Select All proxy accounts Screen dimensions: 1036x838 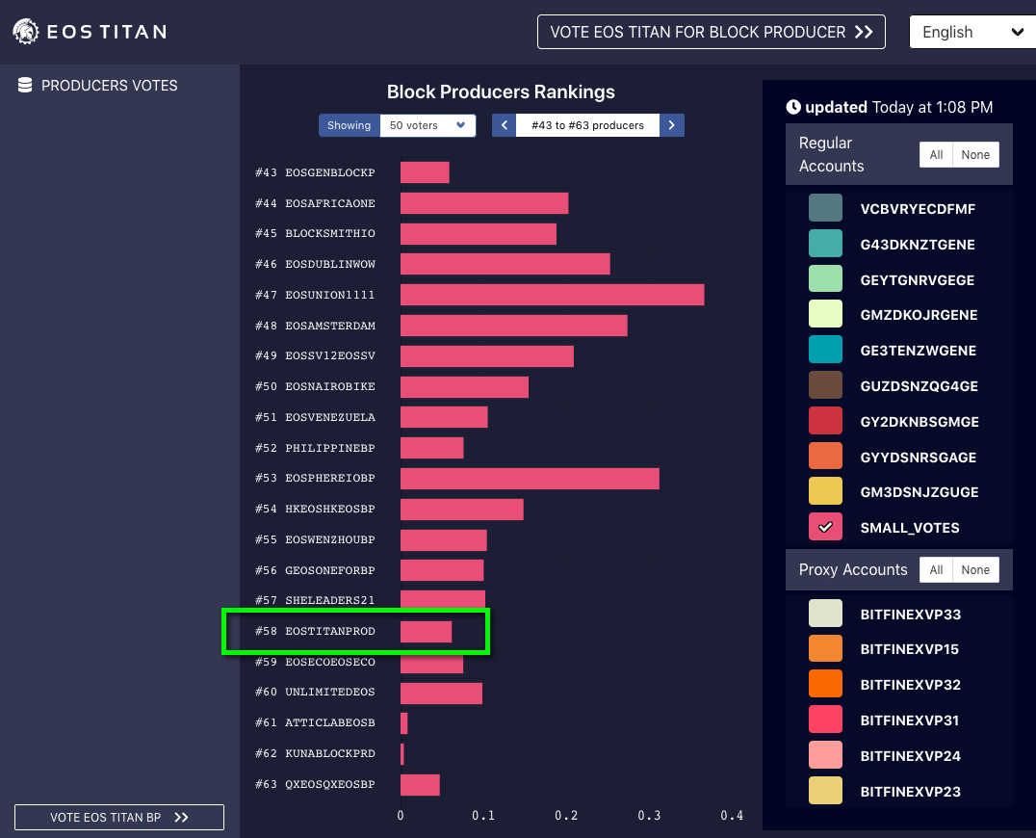click(x=936, y=569)
